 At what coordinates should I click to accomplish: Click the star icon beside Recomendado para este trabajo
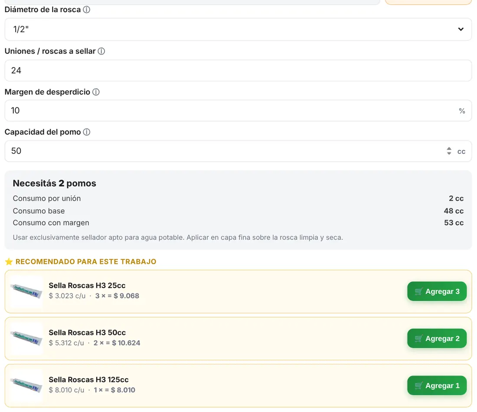coord(9,262)
